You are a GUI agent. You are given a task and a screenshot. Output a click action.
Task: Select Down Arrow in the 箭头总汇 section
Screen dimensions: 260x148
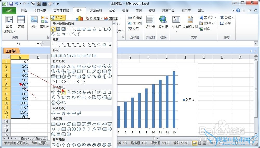[69, 92]
